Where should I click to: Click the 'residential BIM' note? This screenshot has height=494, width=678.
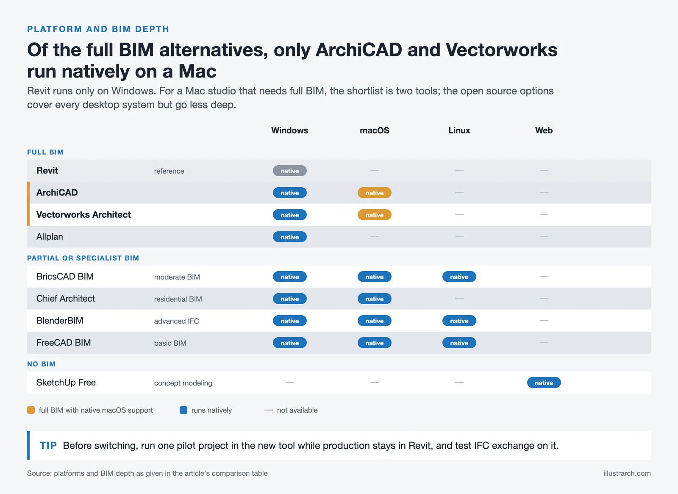pos(178,299)
